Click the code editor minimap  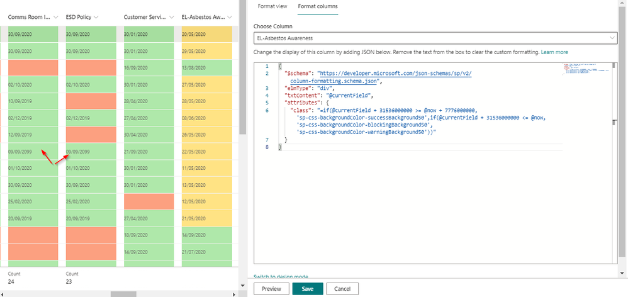pos(586,70)
